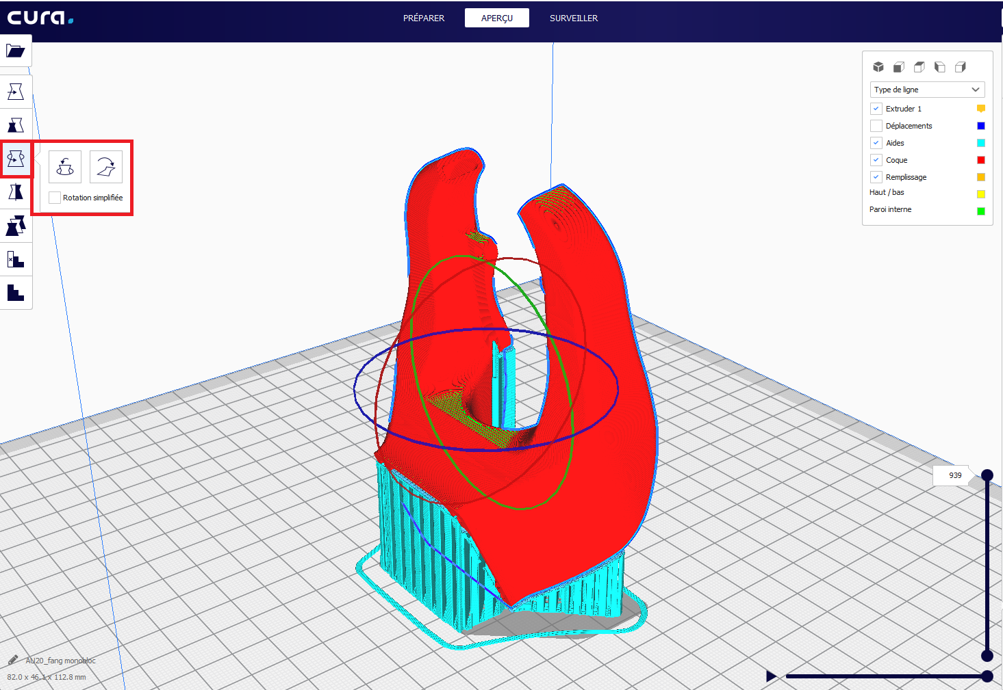Image resolution: width=1003 pixels, height=690 pixels.
Task: Select the APERÇU tab
Action: click(497, 18)
